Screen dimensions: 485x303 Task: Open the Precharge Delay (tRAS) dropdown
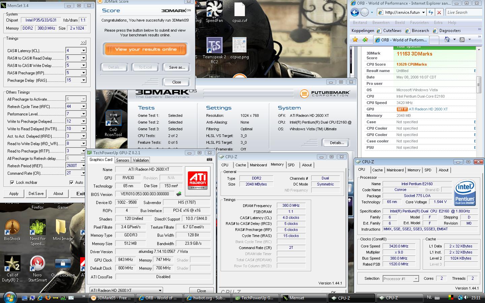tap(83, 80)
